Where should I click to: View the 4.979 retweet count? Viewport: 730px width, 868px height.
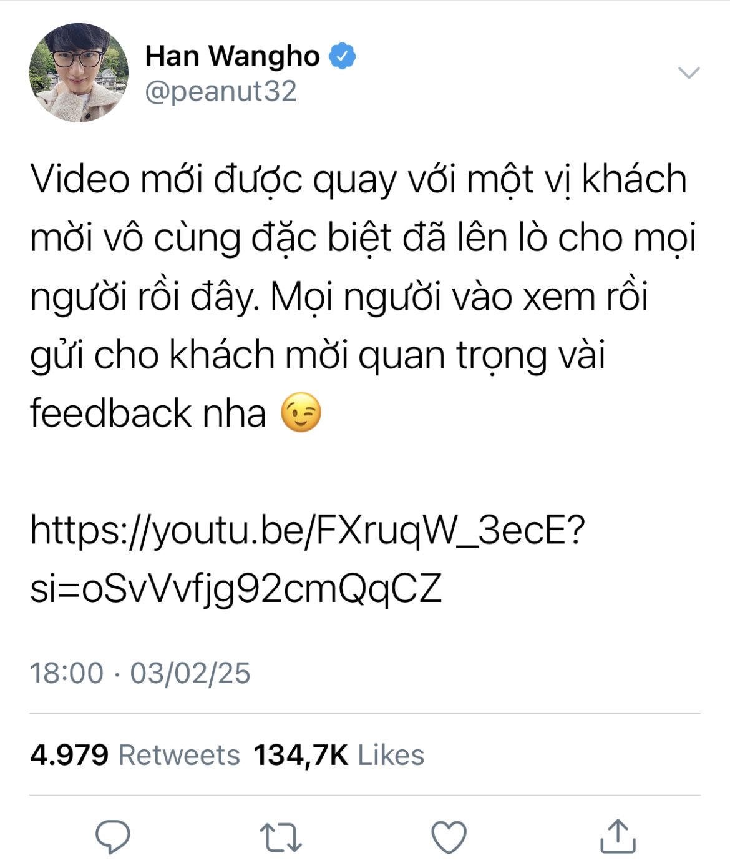click(69, 755)
